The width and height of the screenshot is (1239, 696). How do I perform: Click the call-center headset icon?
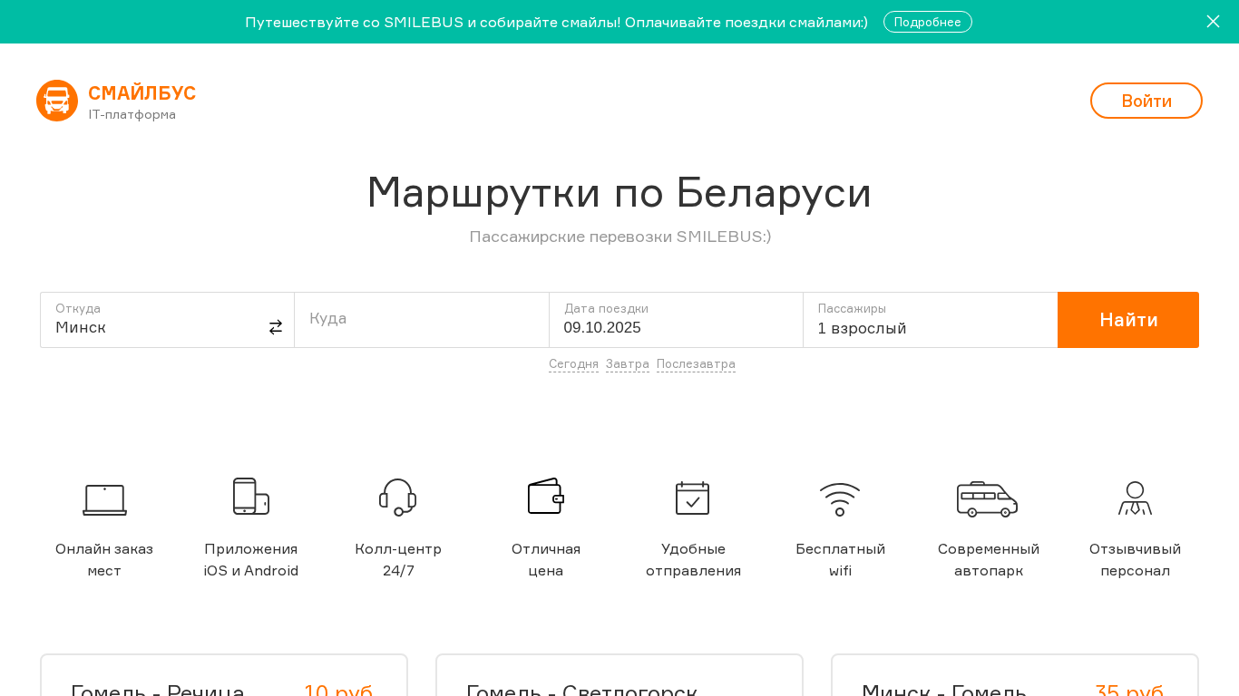[x=397, y=497]
